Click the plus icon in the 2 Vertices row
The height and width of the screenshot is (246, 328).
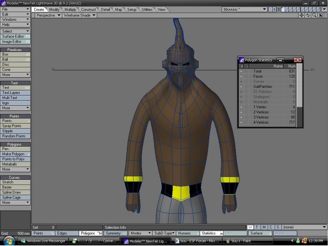pos(241,112)
